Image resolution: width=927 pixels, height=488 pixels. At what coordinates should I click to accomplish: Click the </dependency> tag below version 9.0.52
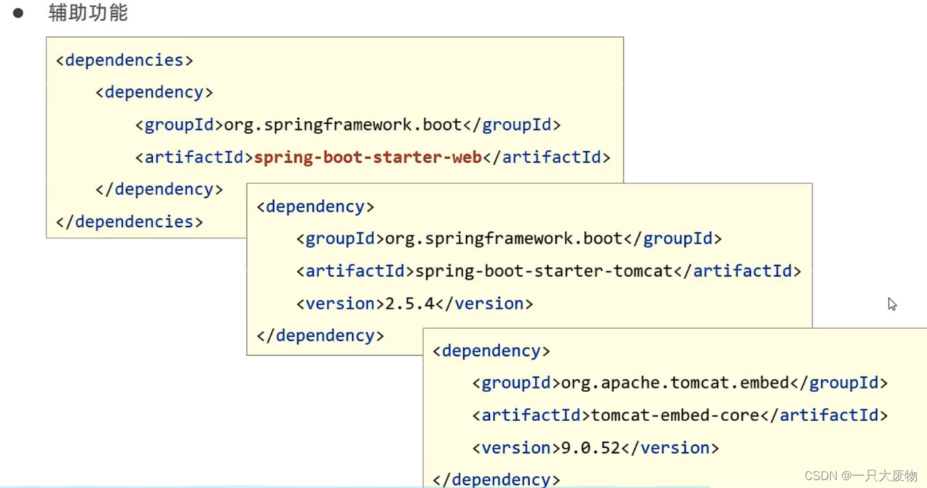click(497, 479)
